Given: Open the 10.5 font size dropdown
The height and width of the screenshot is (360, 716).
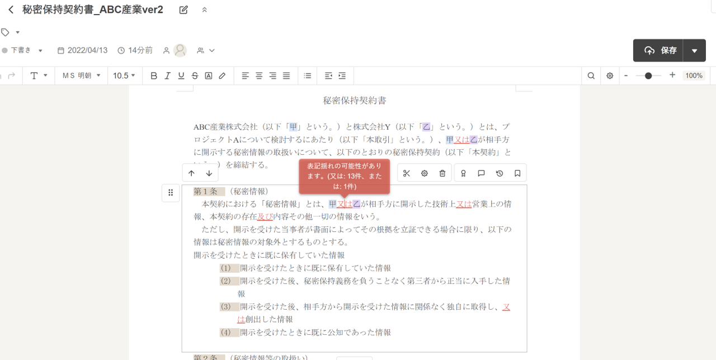Looking at the screenshot, I should coord(124,75).
